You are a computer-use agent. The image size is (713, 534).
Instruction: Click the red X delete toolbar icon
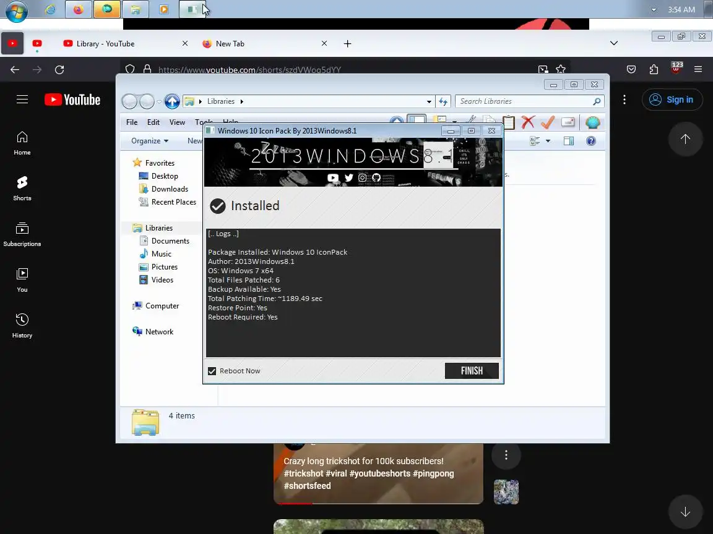coord(528,122)
